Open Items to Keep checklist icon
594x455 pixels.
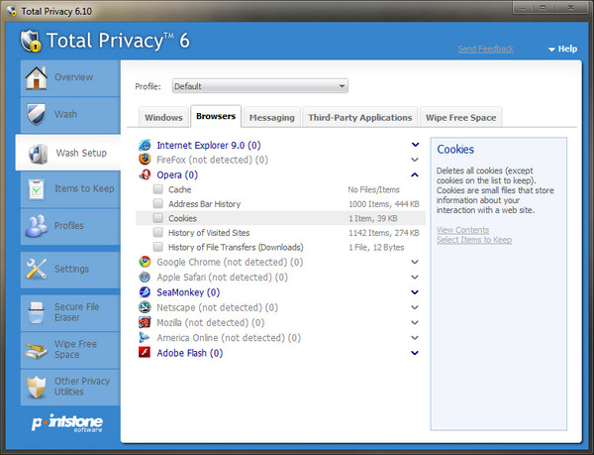pyautogui.click(x=36, y=188)
